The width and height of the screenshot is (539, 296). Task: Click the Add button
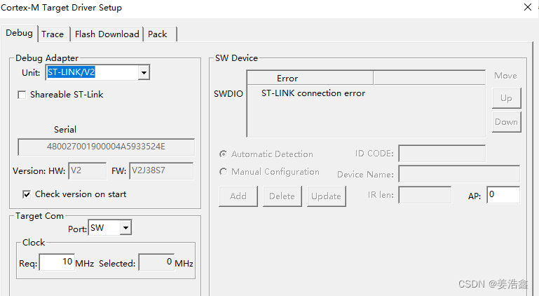pyautogui.click(x=238, y=196)
